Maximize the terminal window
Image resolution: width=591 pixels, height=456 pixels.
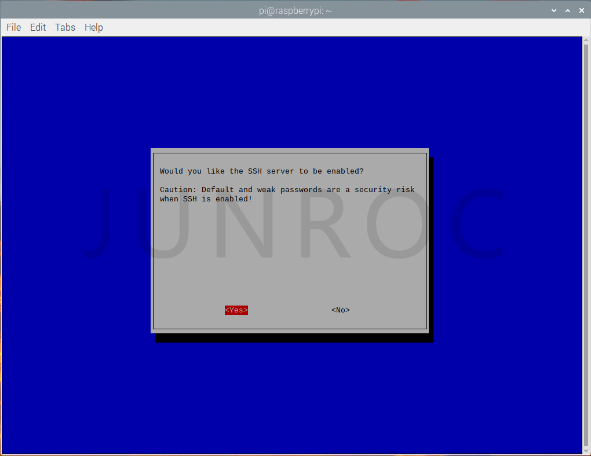click(x=568, y=10)
